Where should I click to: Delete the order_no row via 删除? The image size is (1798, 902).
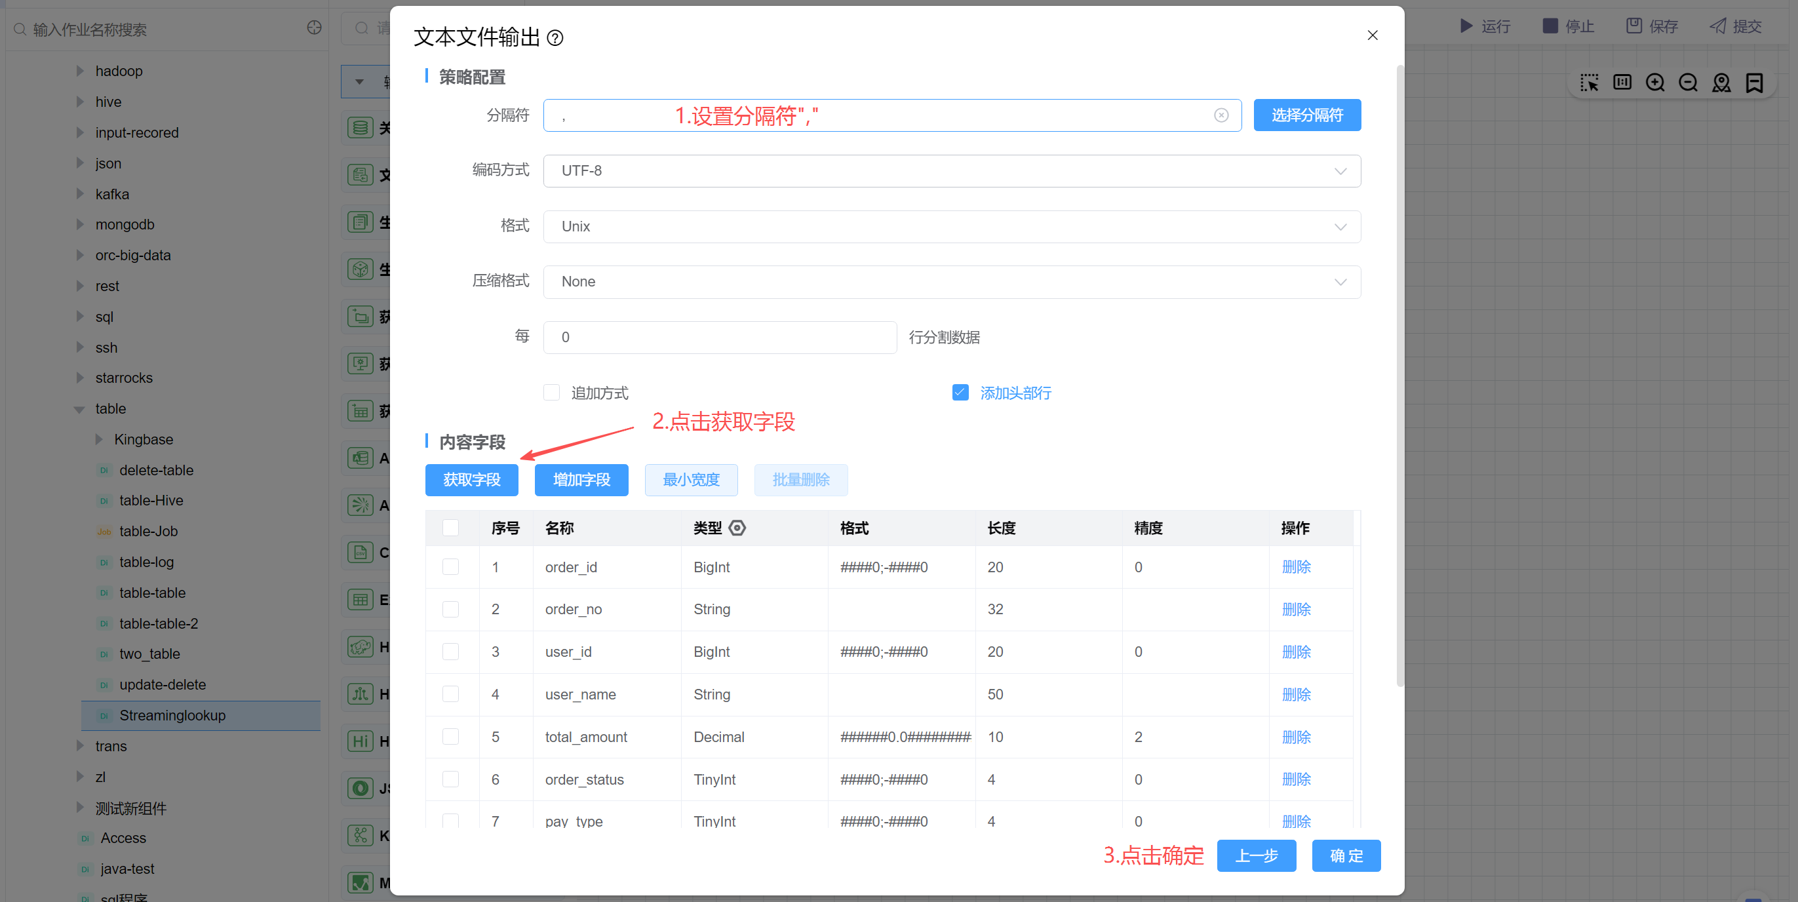[1295, 610]
